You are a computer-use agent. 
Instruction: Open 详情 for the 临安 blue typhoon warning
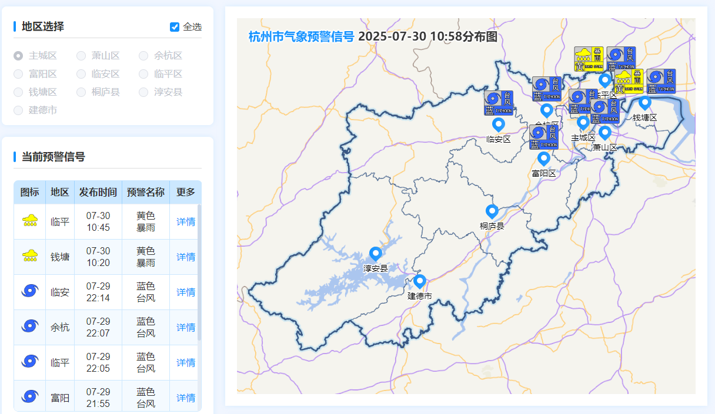[x=186, y=292]
